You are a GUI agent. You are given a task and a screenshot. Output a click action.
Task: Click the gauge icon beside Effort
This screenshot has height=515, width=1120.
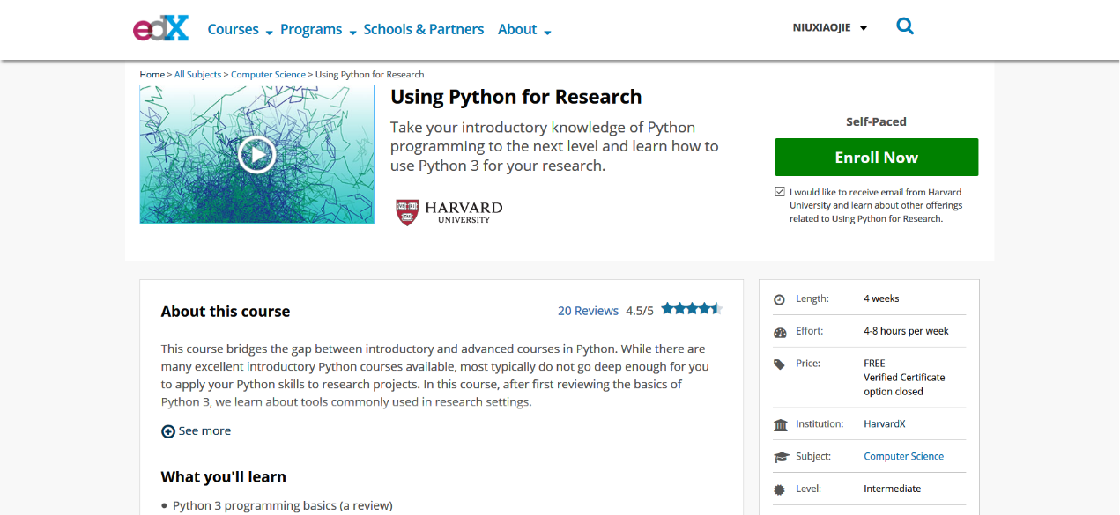click(780, 332)
